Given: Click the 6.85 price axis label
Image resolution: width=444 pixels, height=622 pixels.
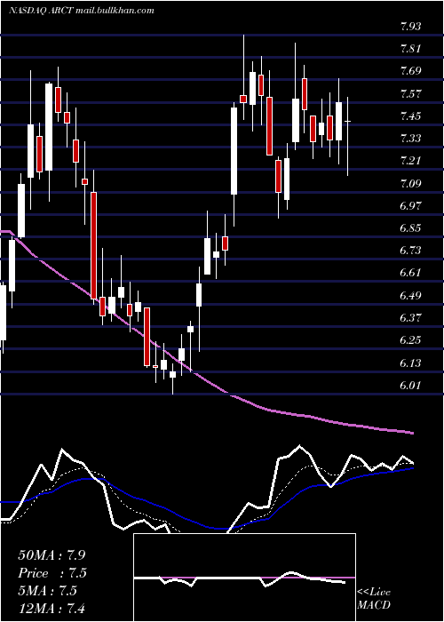Looking at the screenshot, I should click(x=410, y=229).
